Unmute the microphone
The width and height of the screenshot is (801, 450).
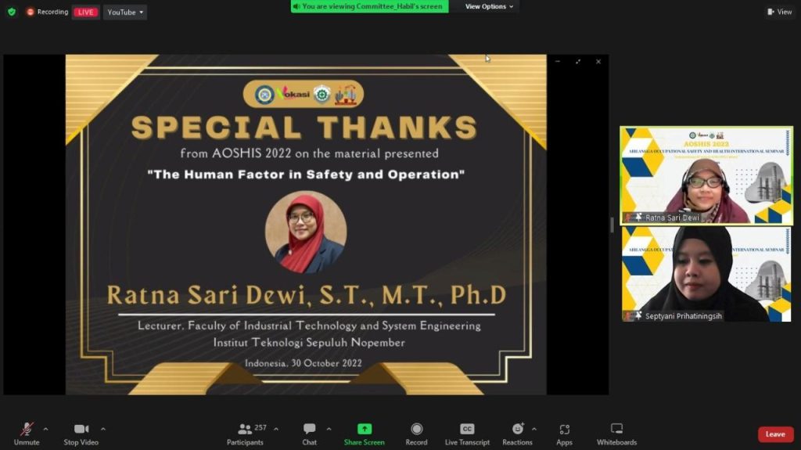point(27,434)
